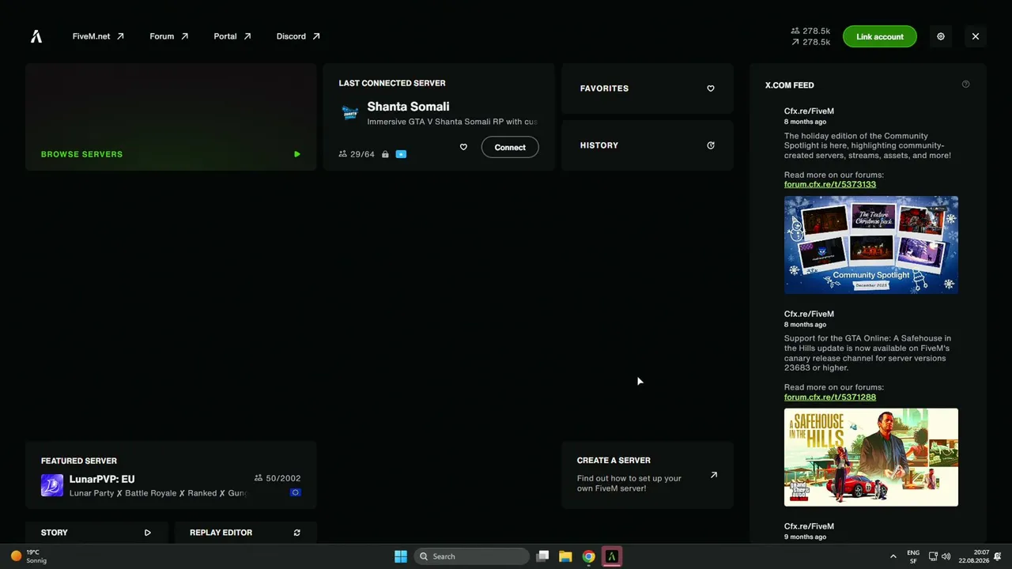Click the 29/64 player count
The height and width of the screenshot is (569, 1012).
pyautogui.click(x=357, y=154)
